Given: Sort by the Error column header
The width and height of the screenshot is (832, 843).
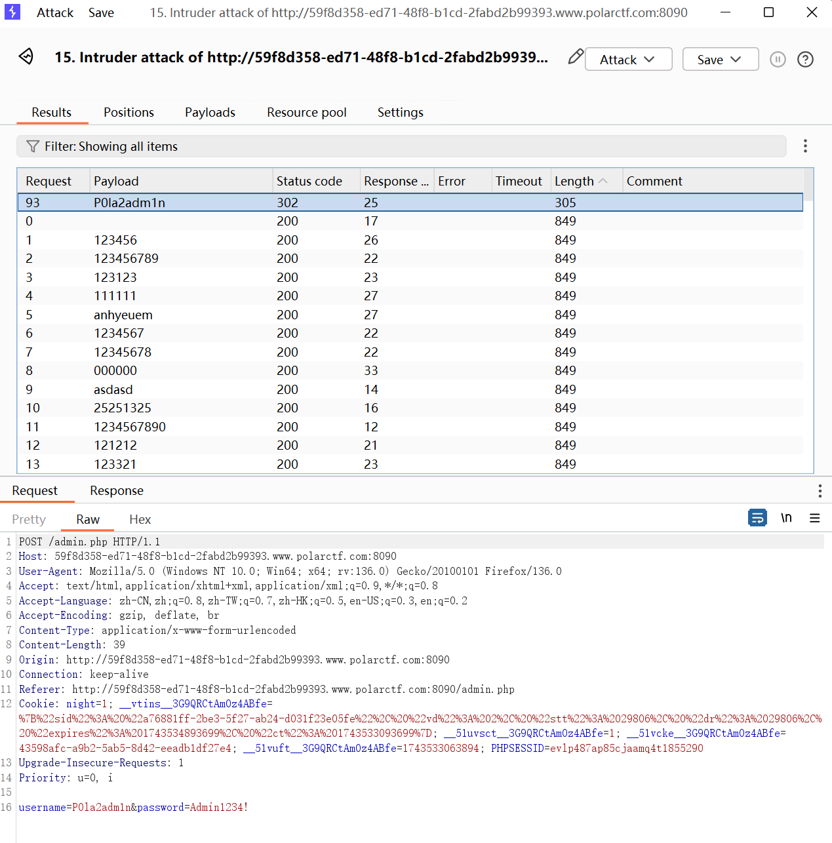Looking at the screenshot, I should (463, 181).
